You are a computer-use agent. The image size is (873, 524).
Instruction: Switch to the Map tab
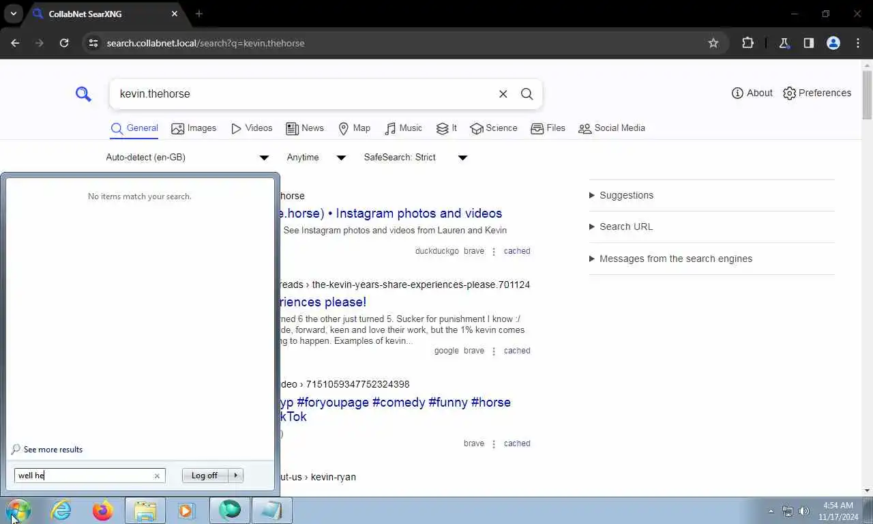[x=355, y=128]
